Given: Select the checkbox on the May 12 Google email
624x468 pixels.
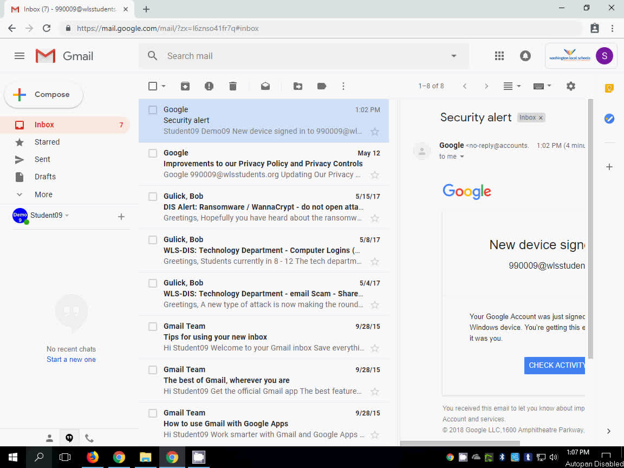Looking at the screenshot, I should point(152,153).
